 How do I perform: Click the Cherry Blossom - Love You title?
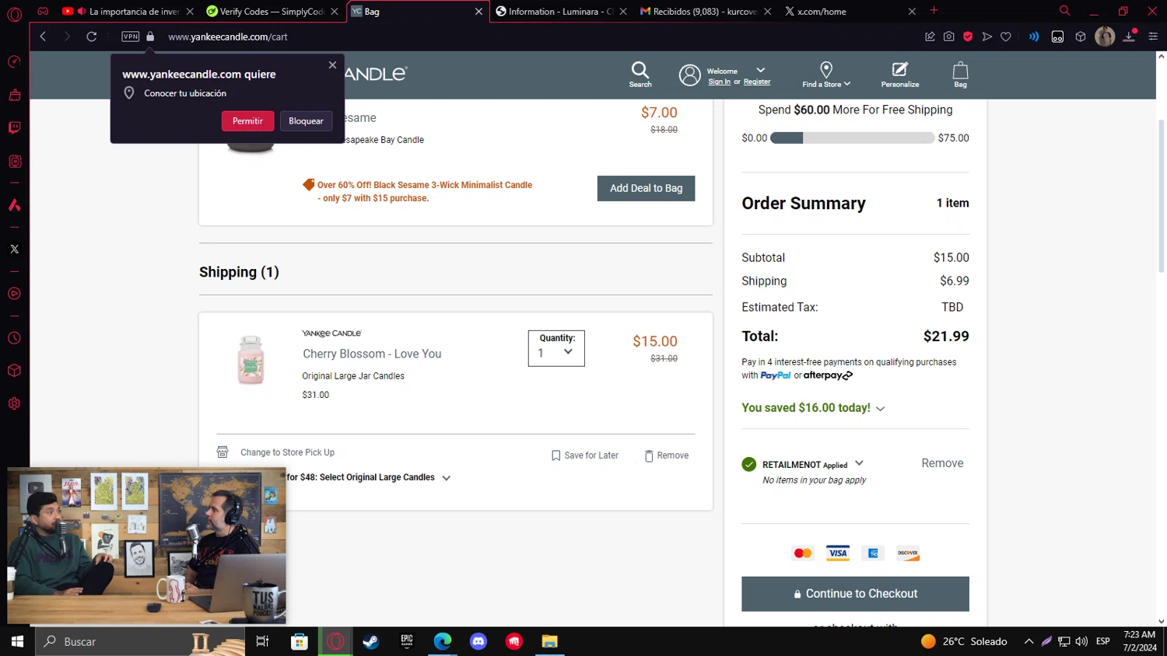372,354
